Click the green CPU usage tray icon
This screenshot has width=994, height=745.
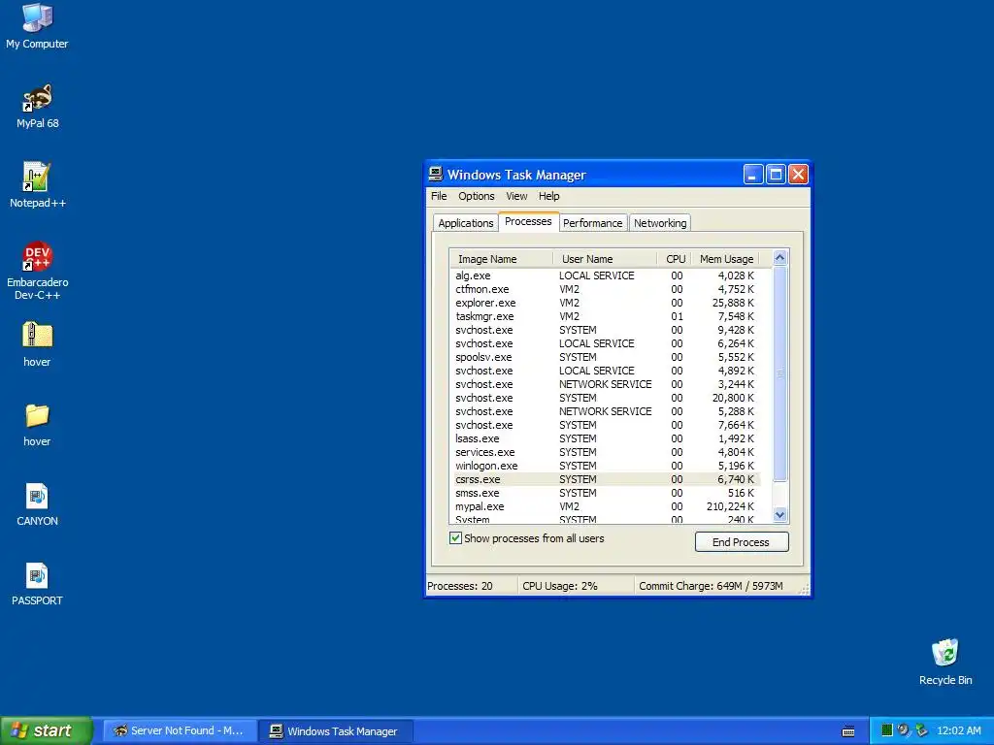[887, 730]
